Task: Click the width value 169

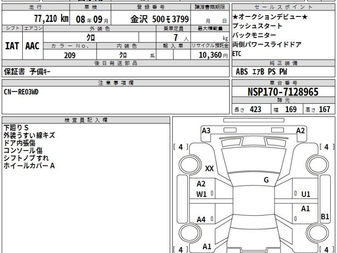Action: click(291, 109)
